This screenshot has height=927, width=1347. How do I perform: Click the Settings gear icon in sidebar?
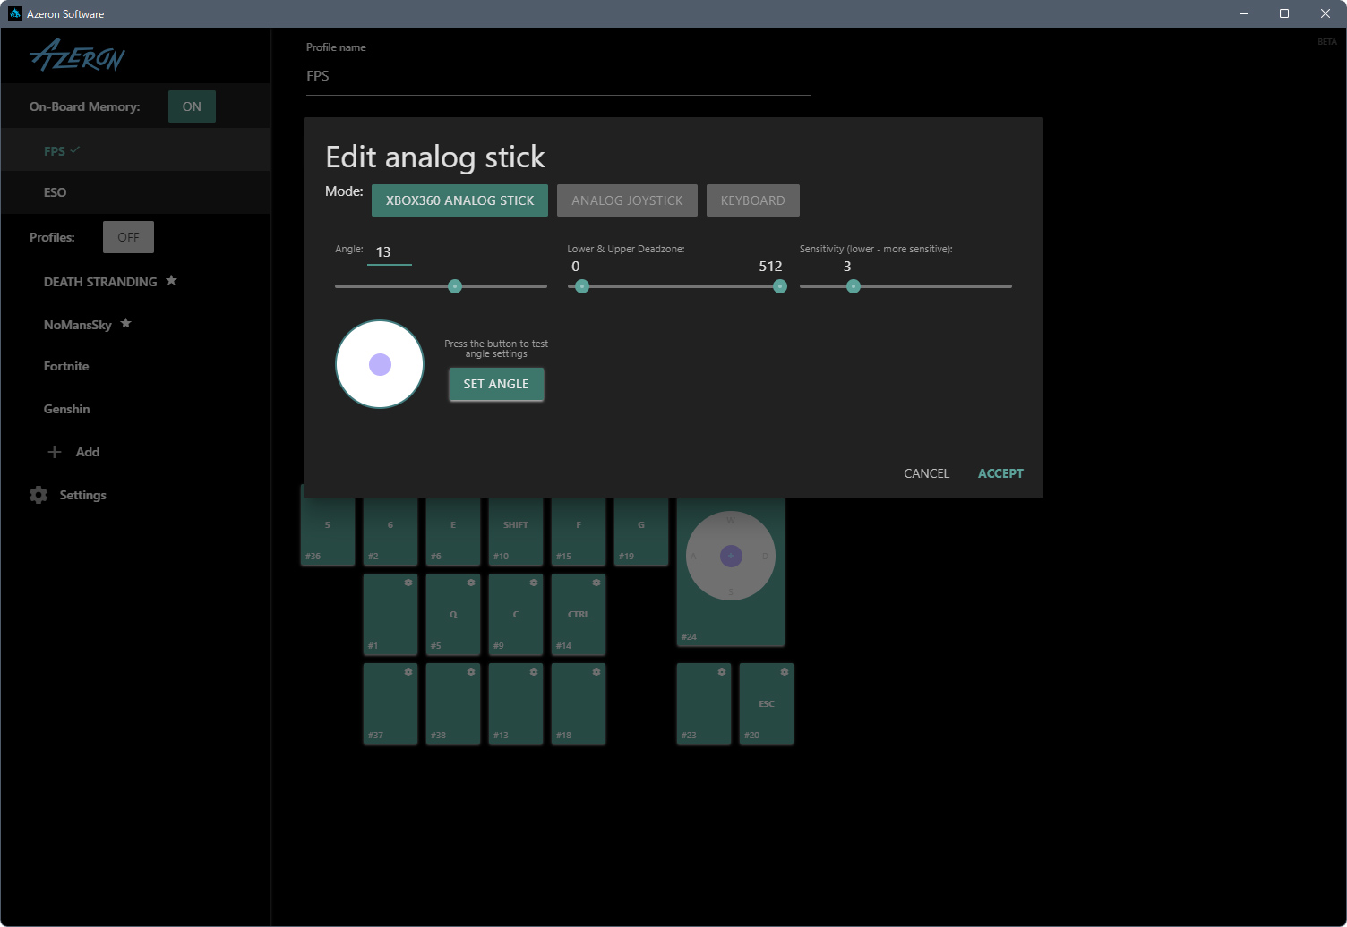(39, 495)
